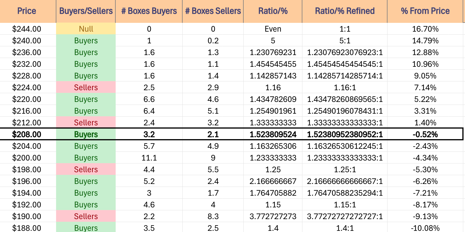Image resolution: width=465 pixels, height=232 pixels.
Task: Select the 3.772727273 ratio cell
Action: [x=273, y=216]
